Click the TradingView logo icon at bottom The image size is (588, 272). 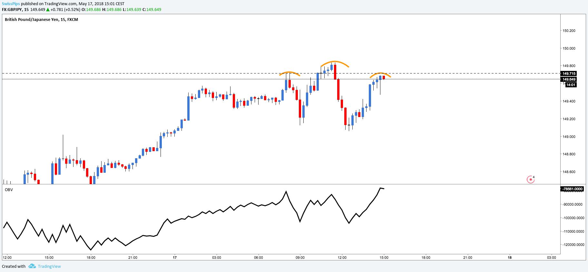[x=32, y=266]
